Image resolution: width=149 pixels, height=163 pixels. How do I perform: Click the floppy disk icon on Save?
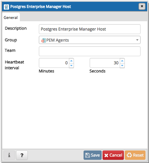pyautogui.click(x=87, y=155)
